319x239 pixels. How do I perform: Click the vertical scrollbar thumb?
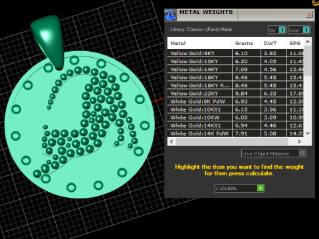coord(308,61)
